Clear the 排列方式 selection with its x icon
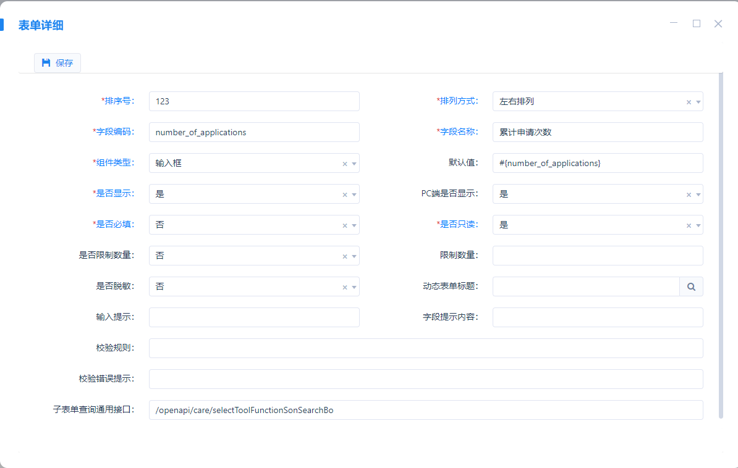Viewport: 738px width, 468px height. click(689, 102)
